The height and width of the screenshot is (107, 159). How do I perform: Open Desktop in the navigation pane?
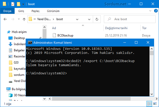[19, 38]
